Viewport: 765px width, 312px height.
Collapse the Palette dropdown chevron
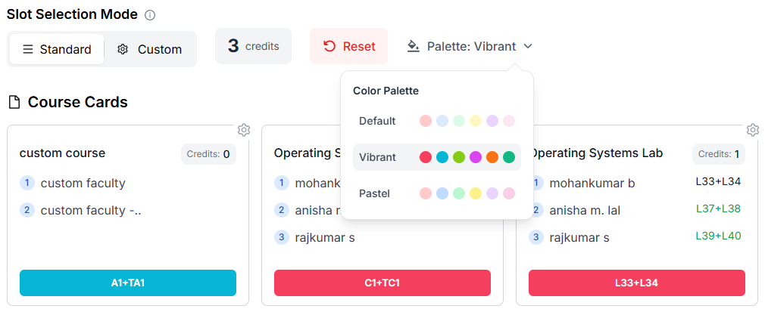click(528, 46)
